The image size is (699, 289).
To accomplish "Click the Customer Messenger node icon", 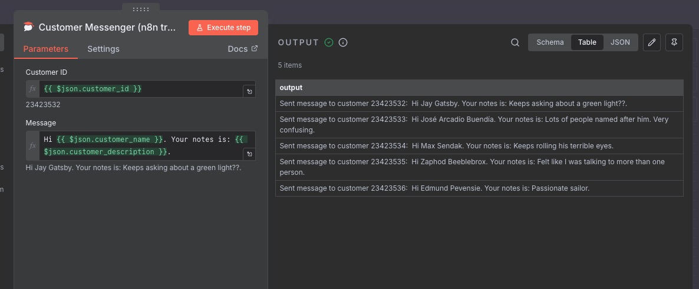I will [28, 27].
